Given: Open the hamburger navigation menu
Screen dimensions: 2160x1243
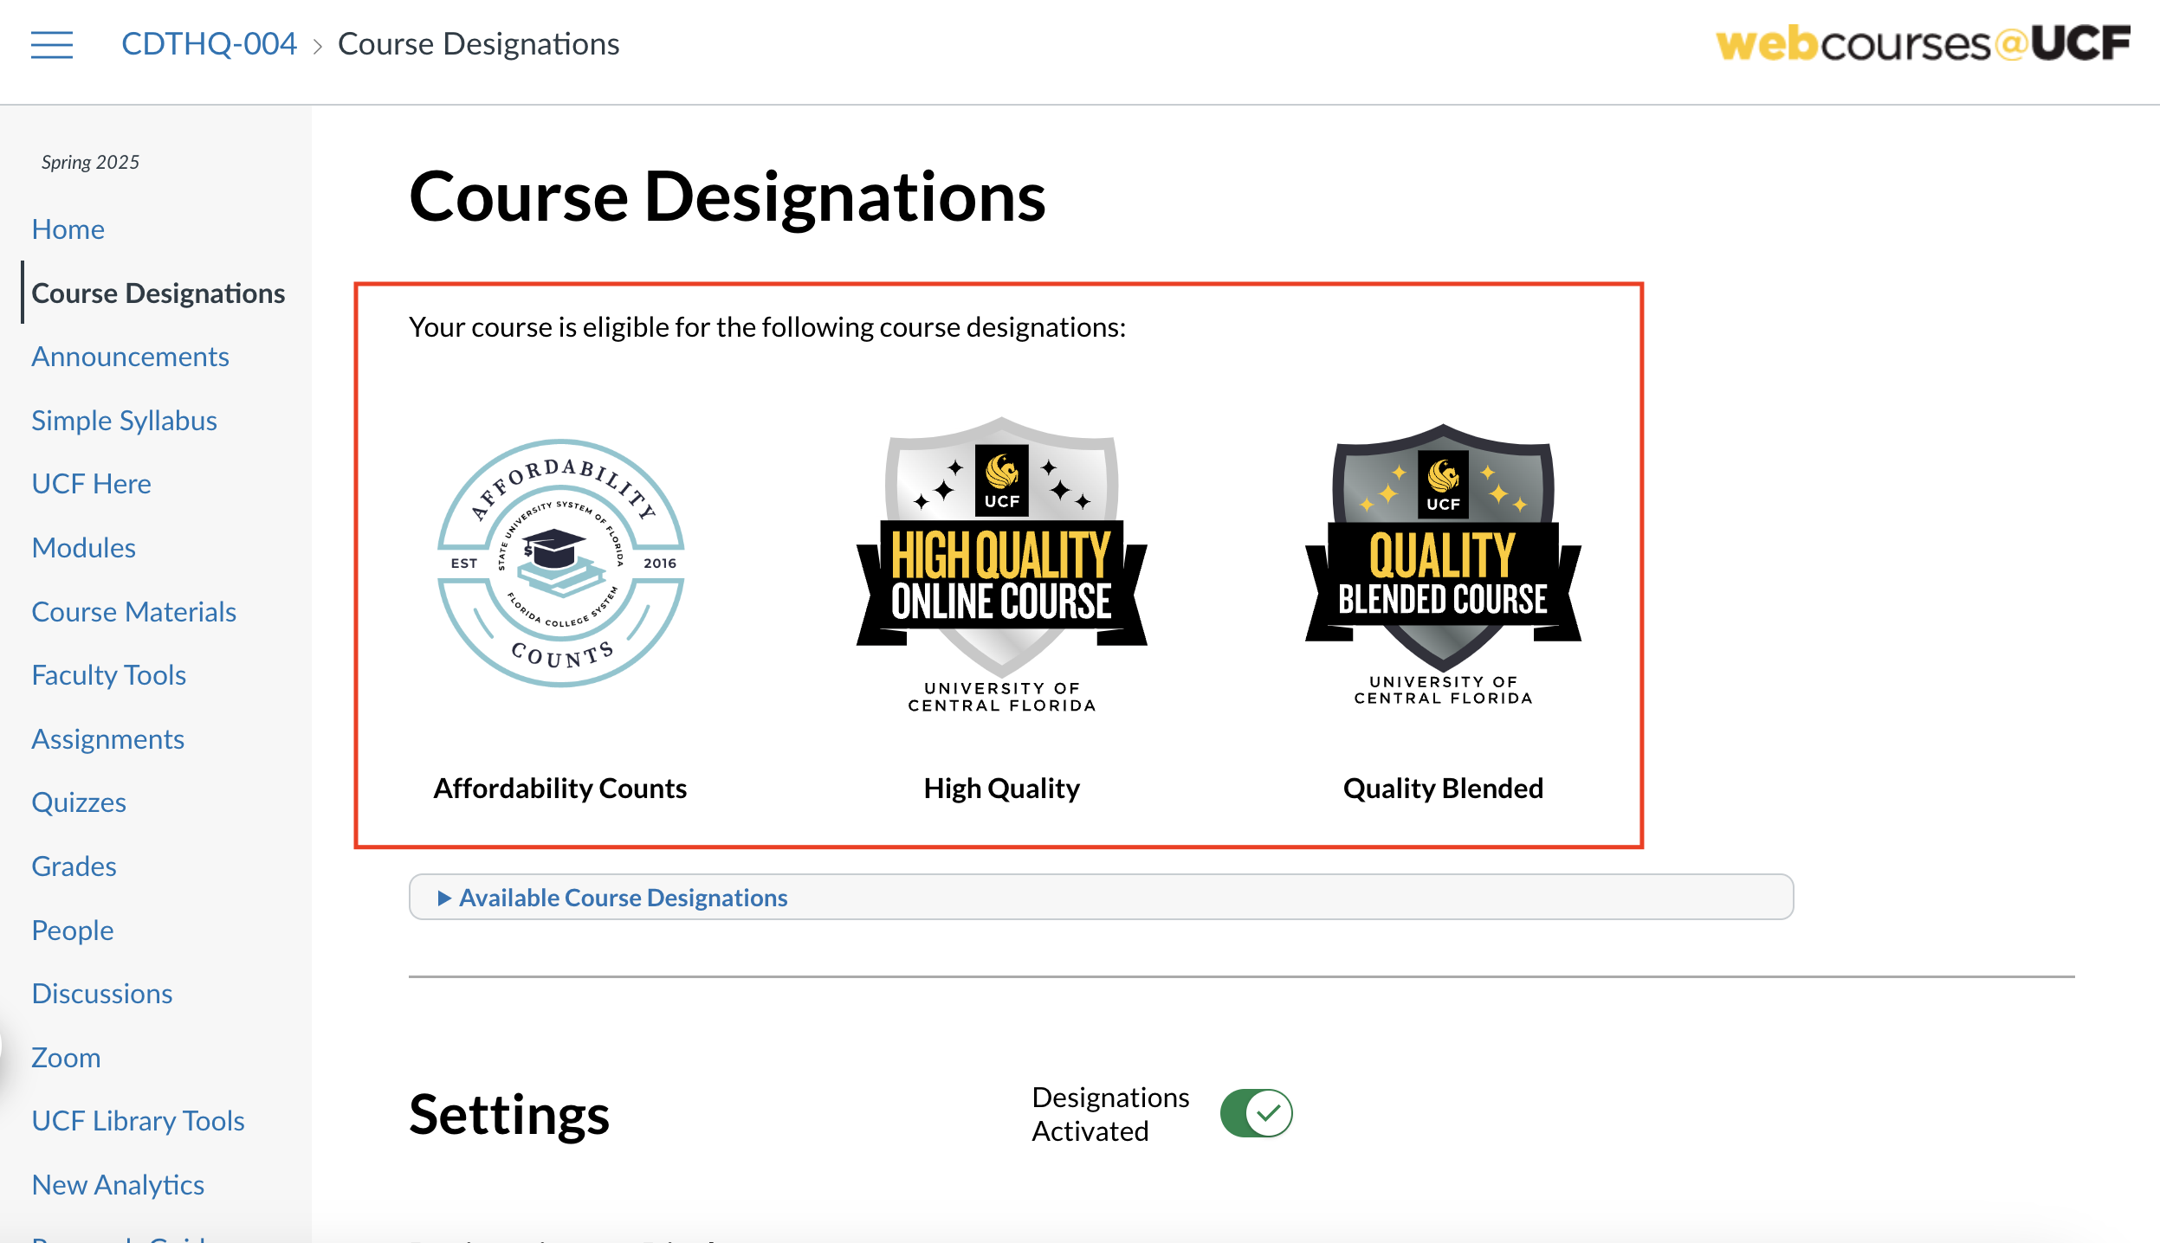Looking at the screenshot, I should click(52, 44).
